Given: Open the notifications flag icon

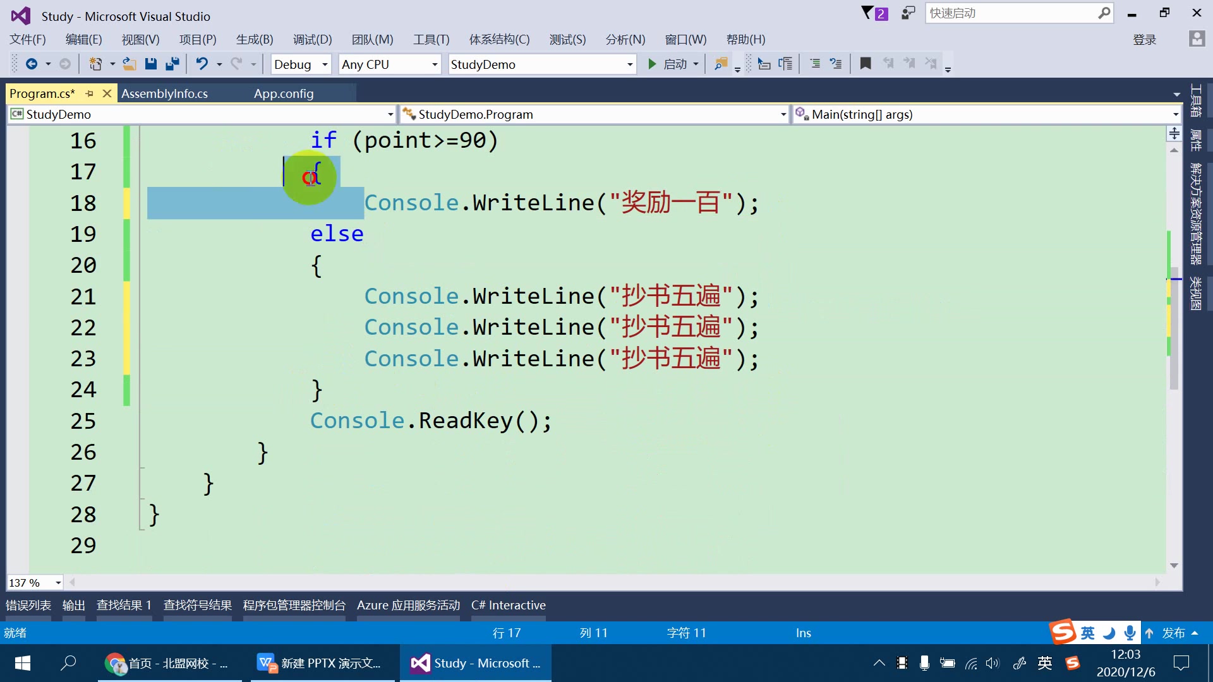Looking at the screenshot, I should click(874, 13).
